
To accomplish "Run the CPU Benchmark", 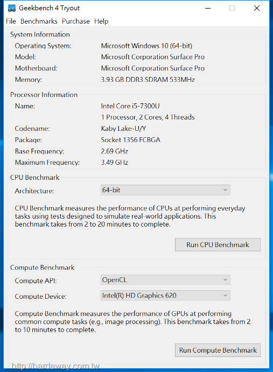I will (218, 244).
